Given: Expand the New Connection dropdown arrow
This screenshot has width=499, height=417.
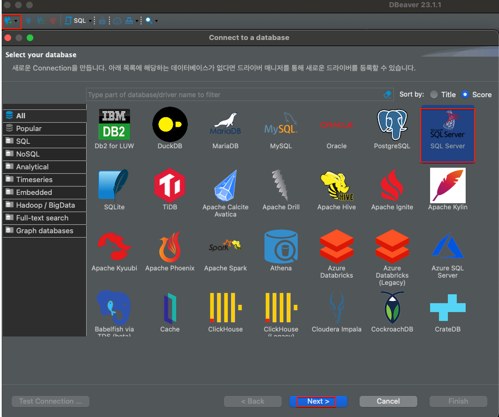Looking at the screenshot, I should coord(16,21).
